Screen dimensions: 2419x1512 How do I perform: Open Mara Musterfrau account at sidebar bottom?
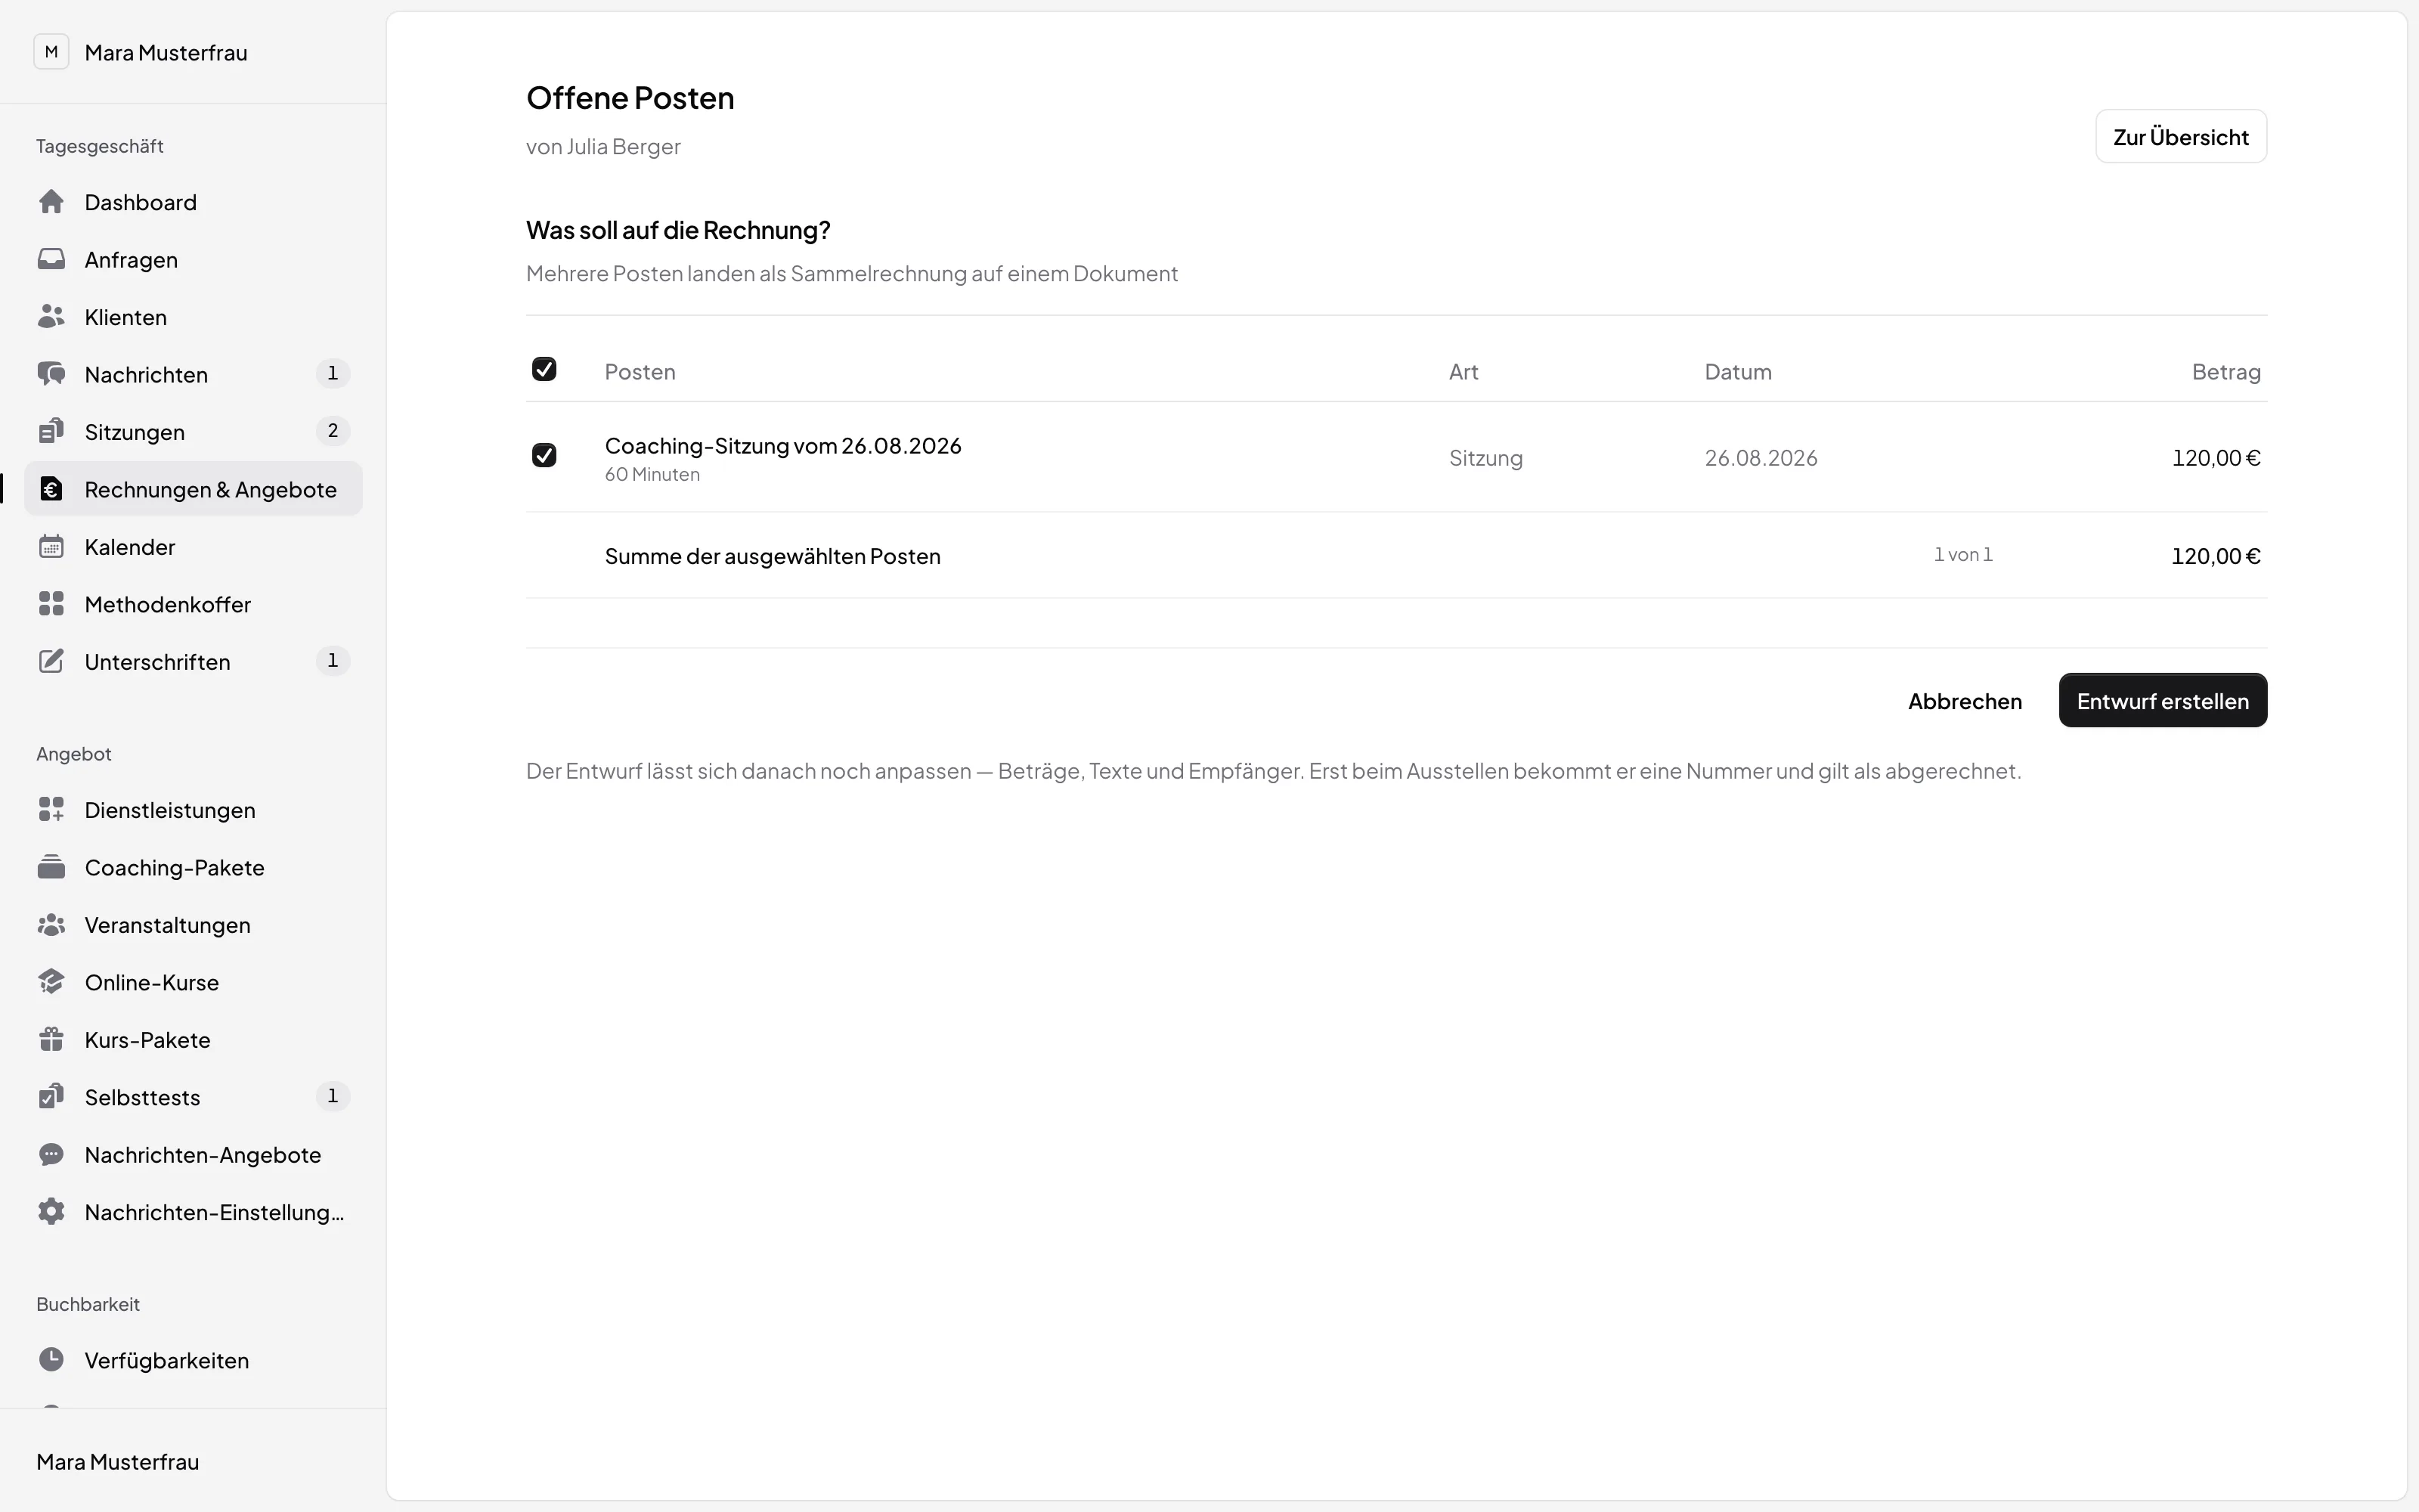(x=118, y=1462)
